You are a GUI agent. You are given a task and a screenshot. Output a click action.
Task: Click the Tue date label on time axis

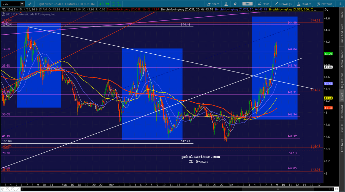(x=230, y=185)
